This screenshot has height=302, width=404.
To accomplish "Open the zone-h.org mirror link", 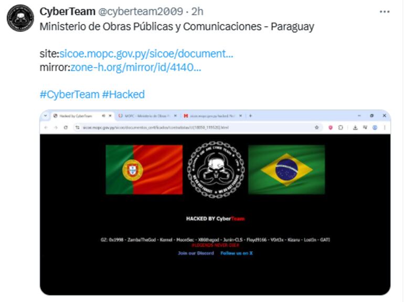I will (135, 68).
